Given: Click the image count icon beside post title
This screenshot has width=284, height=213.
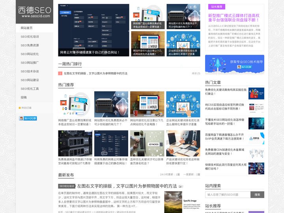Looking at the screenshot, I should [x=181, y=186].
